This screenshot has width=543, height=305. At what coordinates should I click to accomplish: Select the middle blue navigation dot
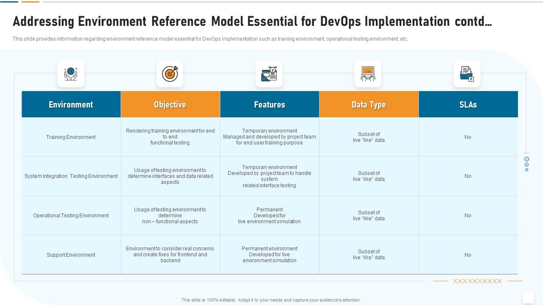click(x=527, y=165)
